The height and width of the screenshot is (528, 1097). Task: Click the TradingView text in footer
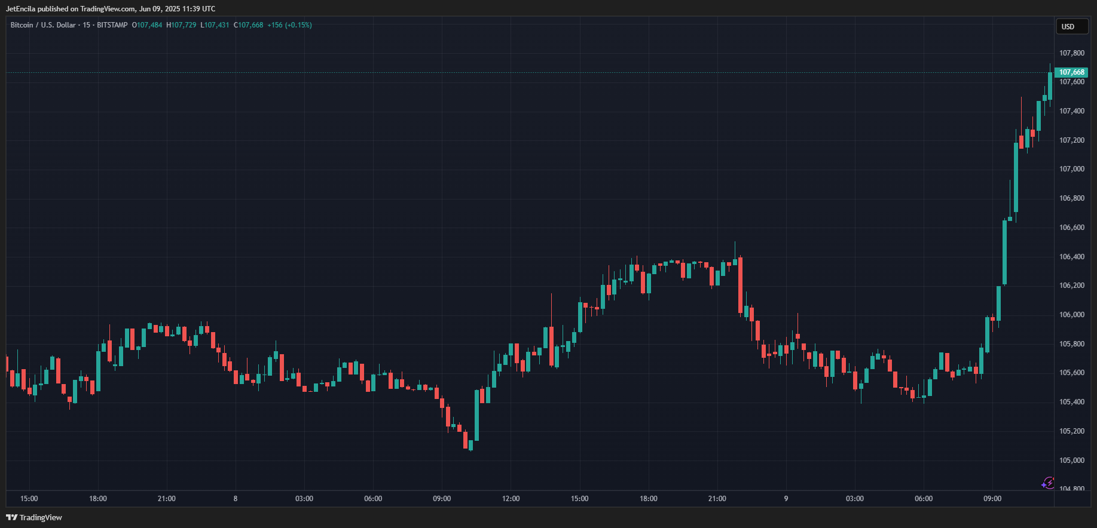click(x=41, y=517)
